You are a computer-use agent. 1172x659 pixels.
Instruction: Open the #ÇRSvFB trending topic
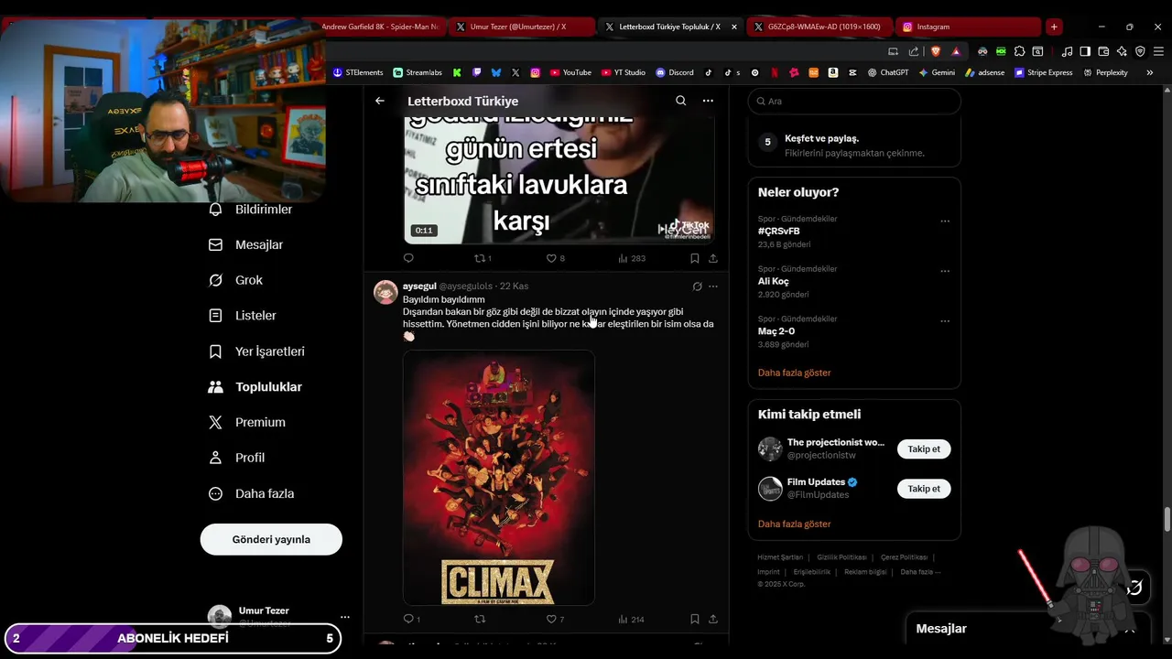778,232
